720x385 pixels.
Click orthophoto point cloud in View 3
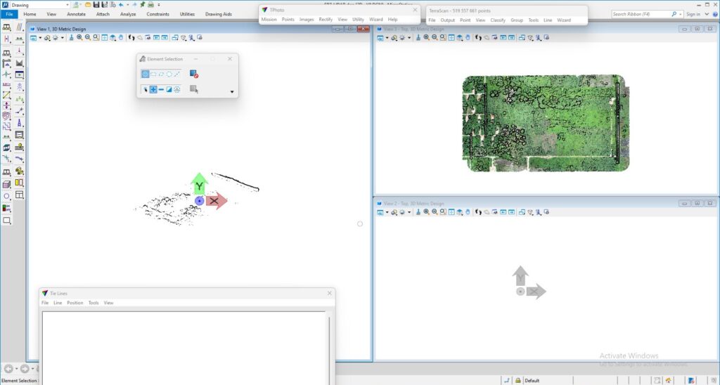pyautogui.click(x=546, y=123)
